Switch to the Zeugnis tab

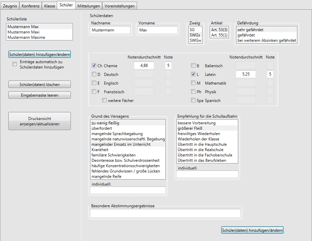click(x=10, y=6)
